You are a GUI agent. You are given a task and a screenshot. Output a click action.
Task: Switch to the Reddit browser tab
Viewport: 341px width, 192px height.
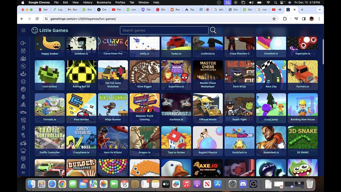(175, 10)
